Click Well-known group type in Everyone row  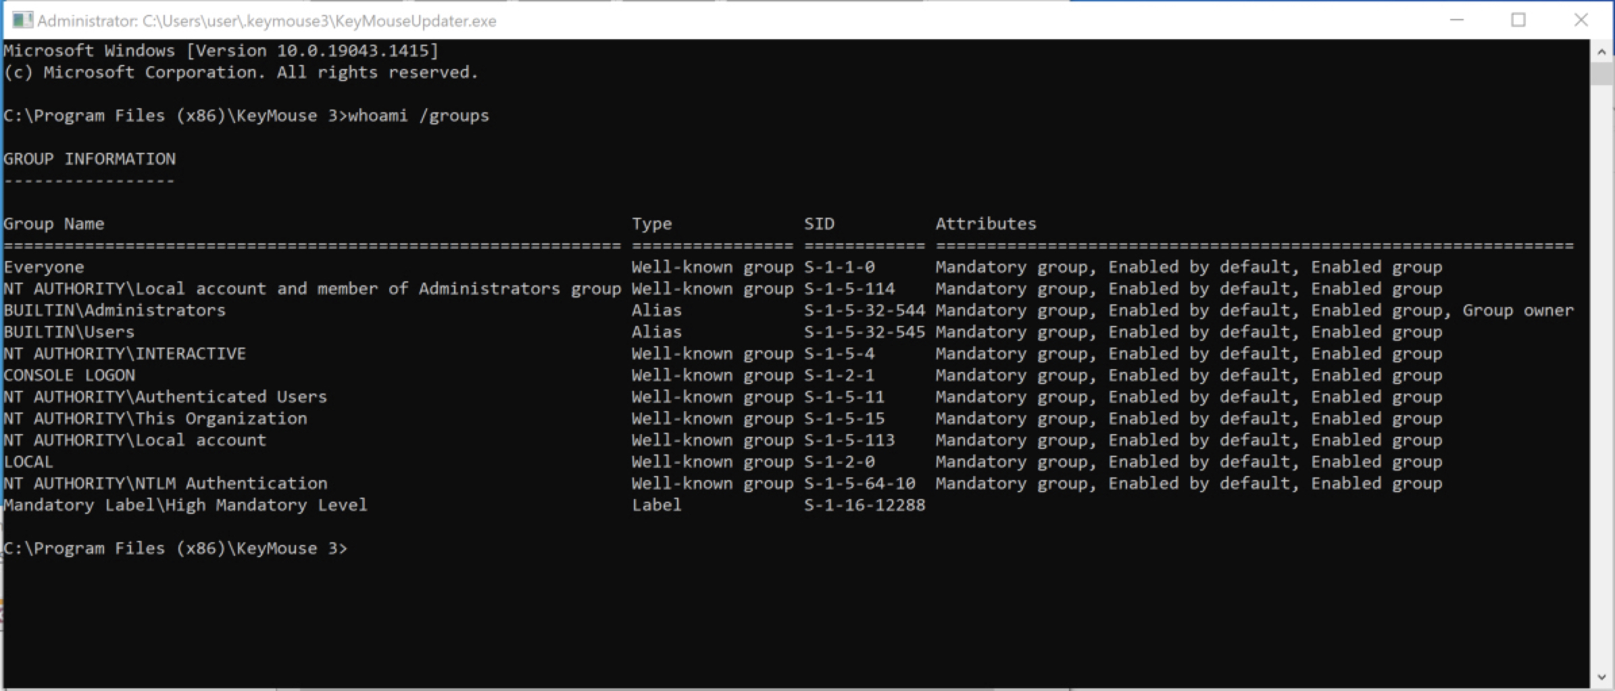click(712, 267)
